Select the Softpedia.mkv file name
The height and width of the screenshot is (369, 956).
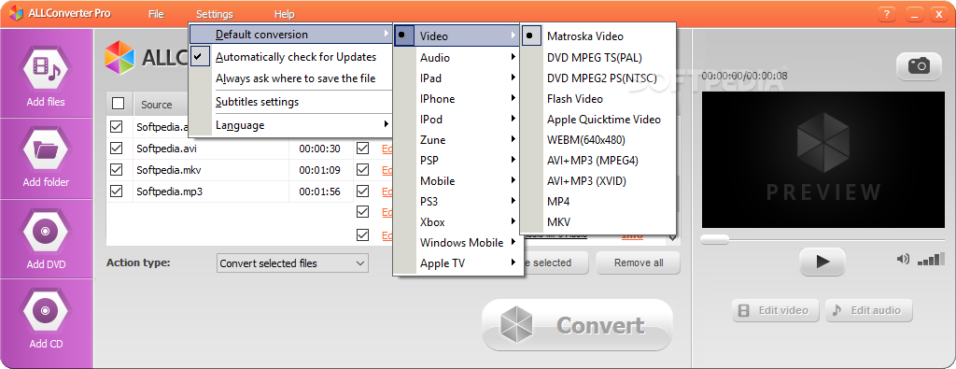click(169, 170)
